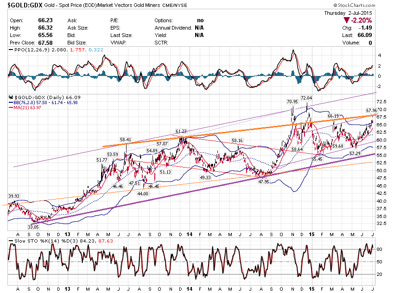
Task: Click the 42.5 price axis tick
Action: 381,193
